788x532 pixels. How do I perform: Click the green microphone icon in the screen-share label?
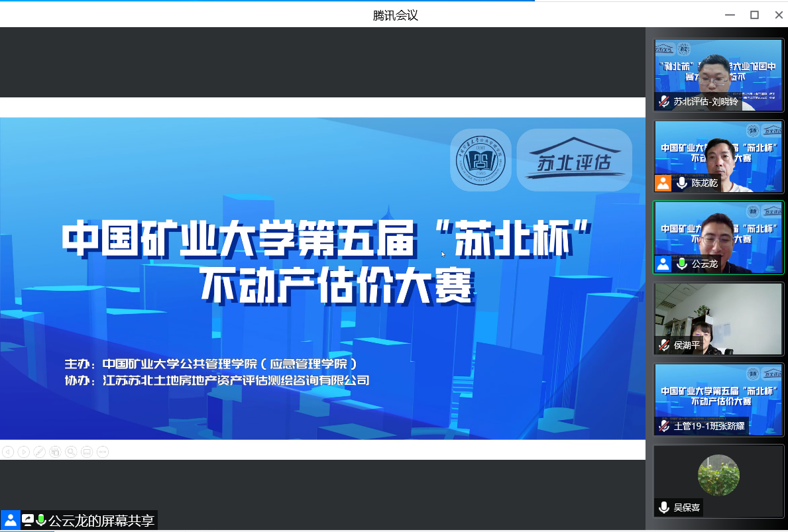41,520
